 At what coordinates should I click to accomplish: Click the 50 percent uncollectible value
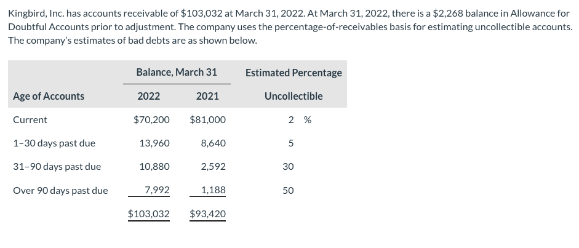[288, 191]
